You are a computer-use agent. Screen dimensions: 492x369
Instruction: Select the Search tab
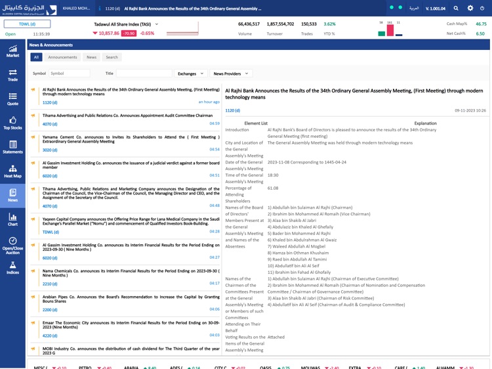(x=112, y=57)
